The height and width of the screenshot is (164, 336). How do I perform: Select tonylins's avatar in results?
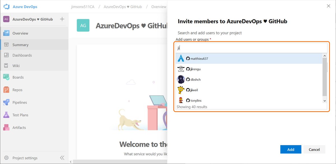(181, 100)
